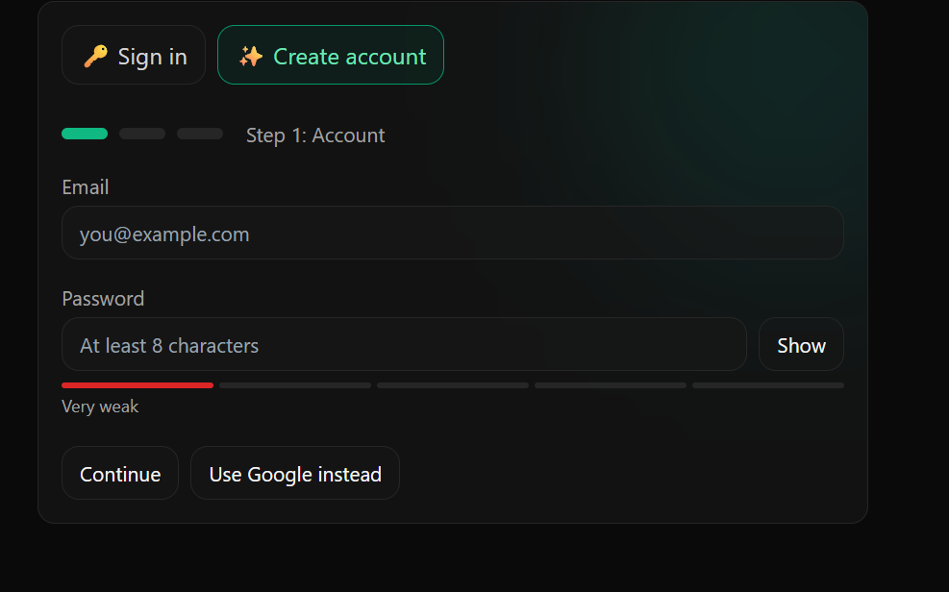Focus the Email input field
Screen dimensions: 949x592
coord(453,233)
